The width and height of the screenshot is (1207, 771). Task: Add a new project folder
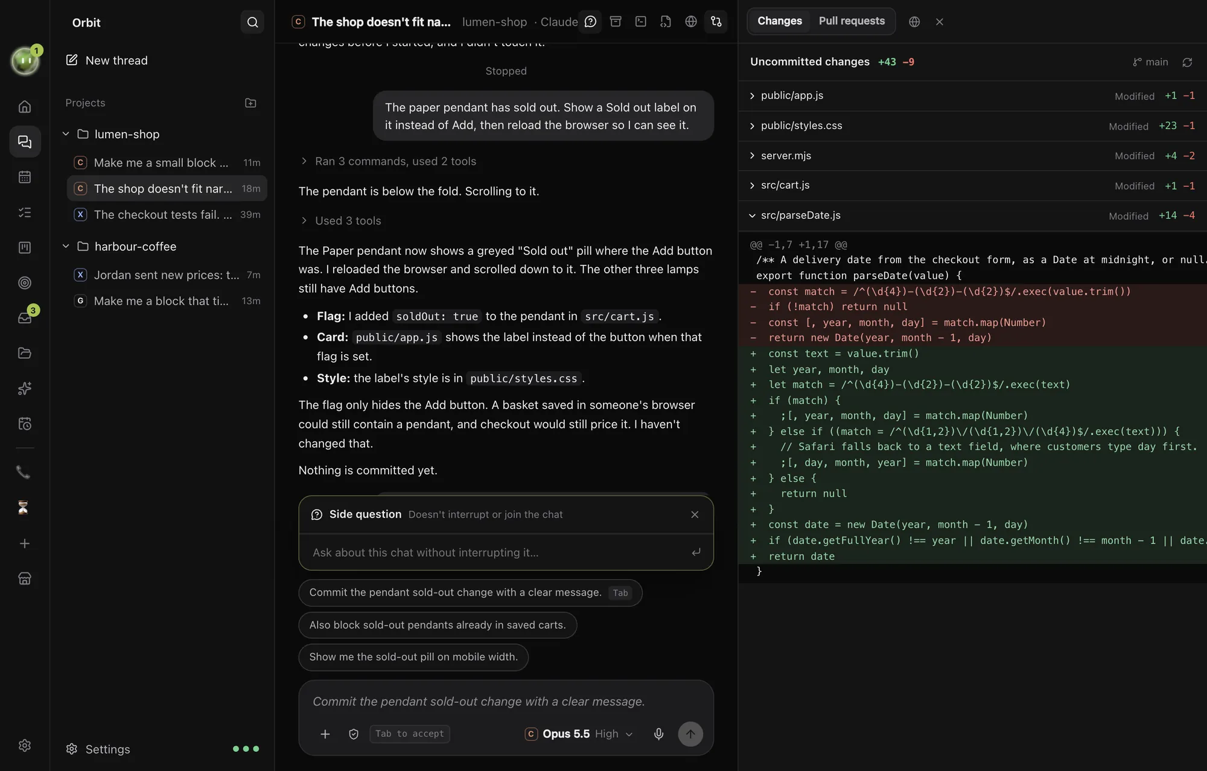pyautogui.click(x=250, y=103)
